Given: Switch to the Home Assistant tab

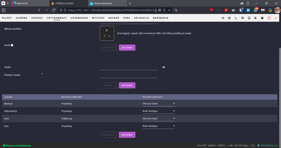Looking at the screenshot, I should point(107,3).
